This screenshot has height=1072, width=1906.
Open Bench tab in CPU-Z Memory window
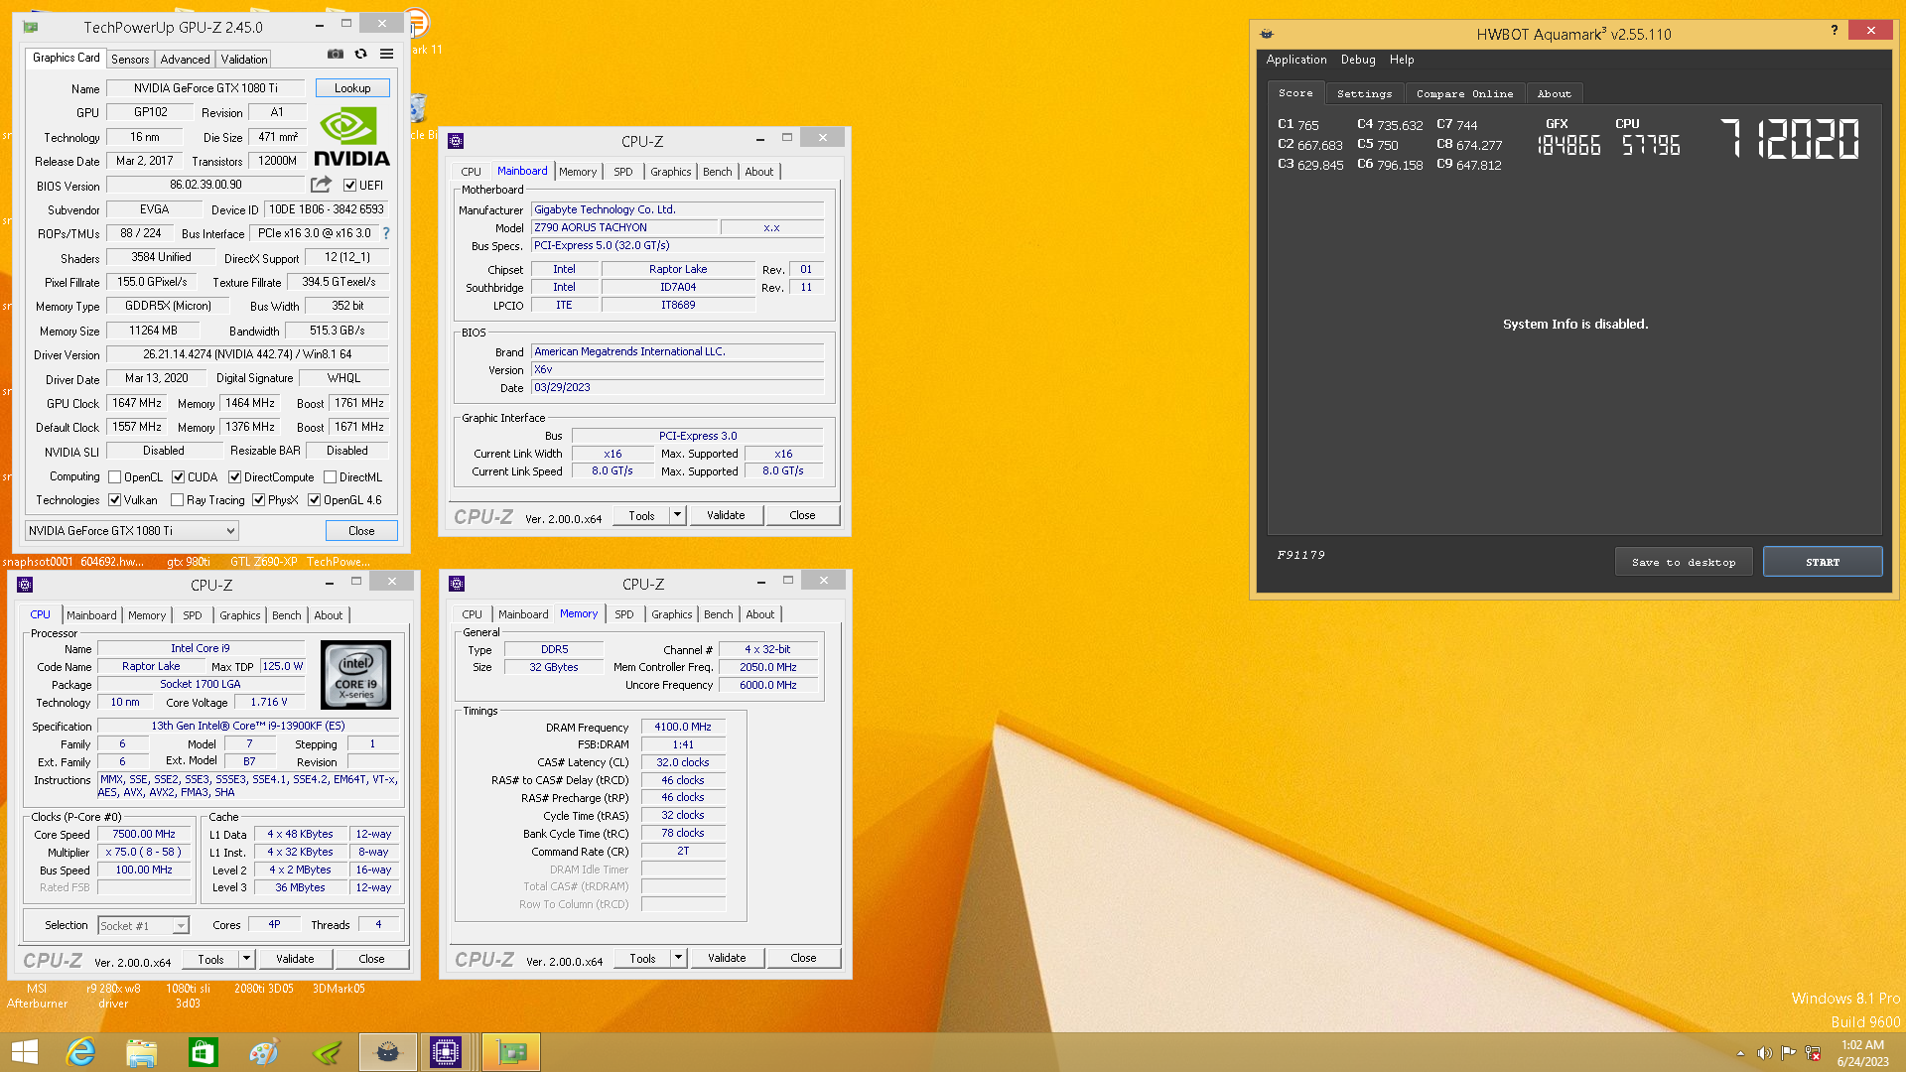click(719, 614)
